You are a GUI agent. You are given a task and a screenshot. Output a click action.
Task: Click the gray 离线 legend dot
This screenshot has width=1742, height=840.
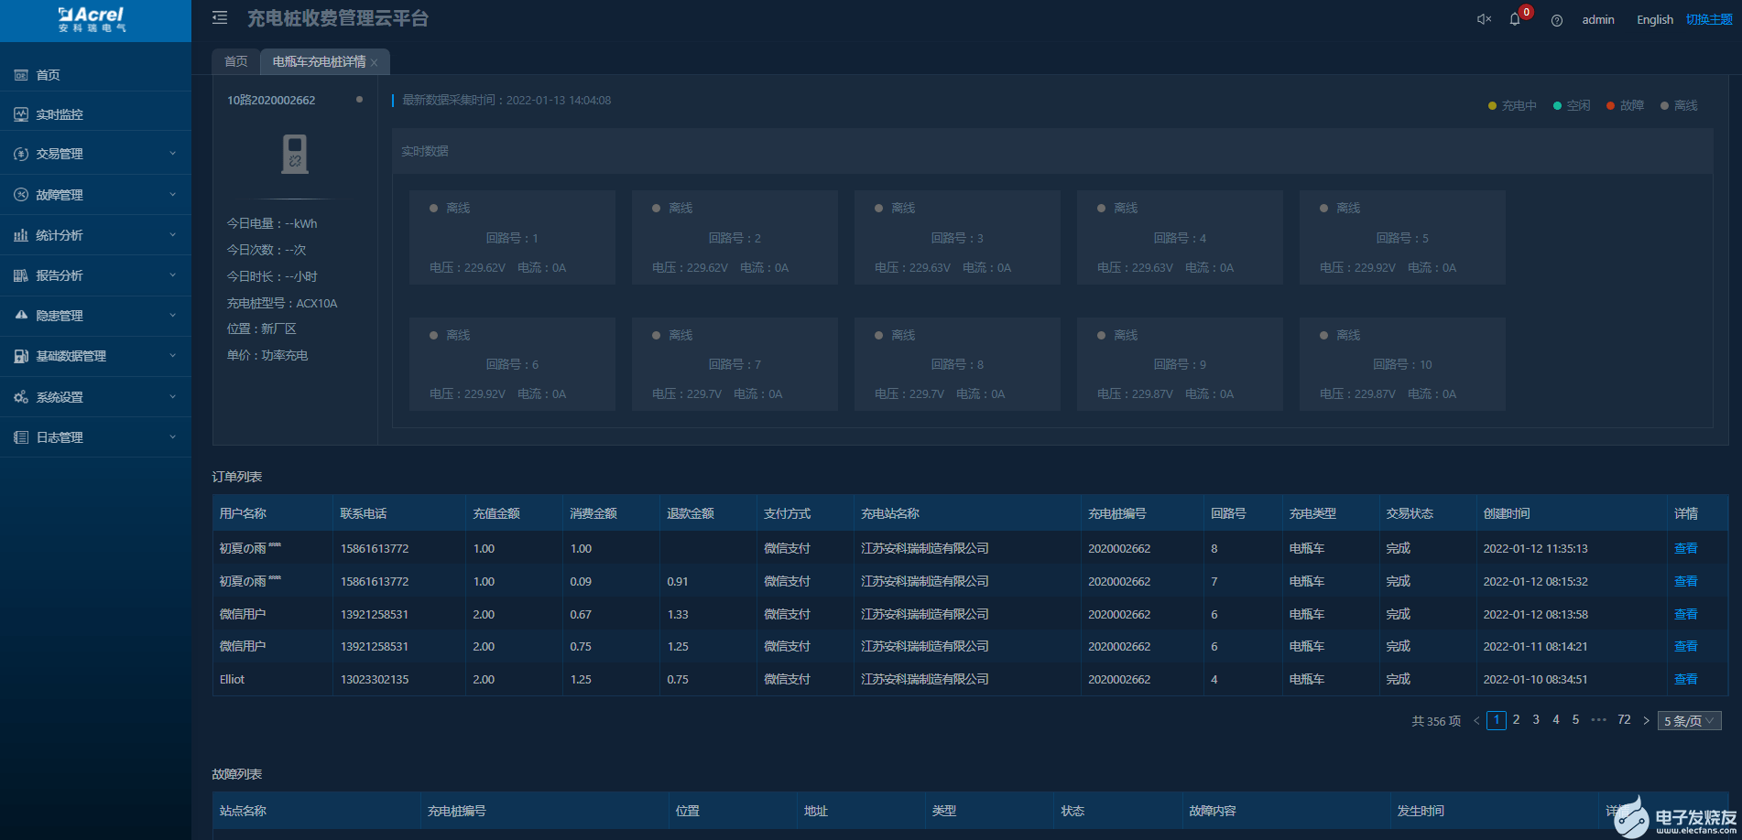[1664, 106]
